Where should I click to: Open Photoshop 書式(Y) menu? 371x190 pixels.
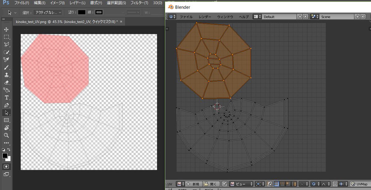(x=96, y=3)
